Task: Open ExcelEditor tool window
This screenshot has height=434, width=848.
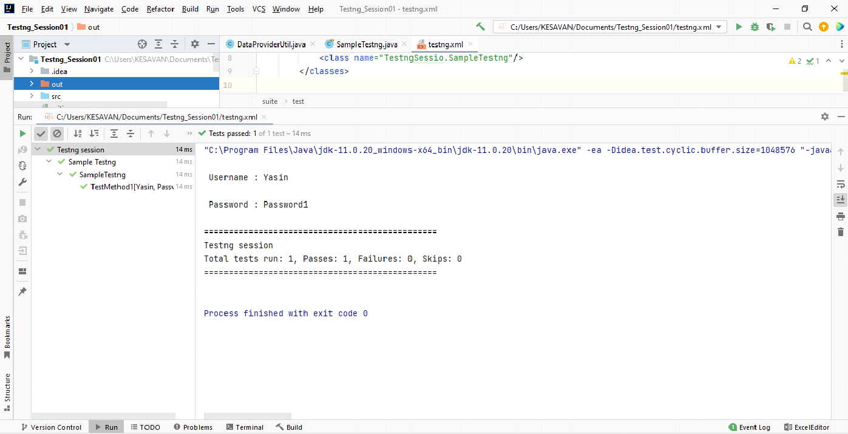Action: (x=807, y=427)
